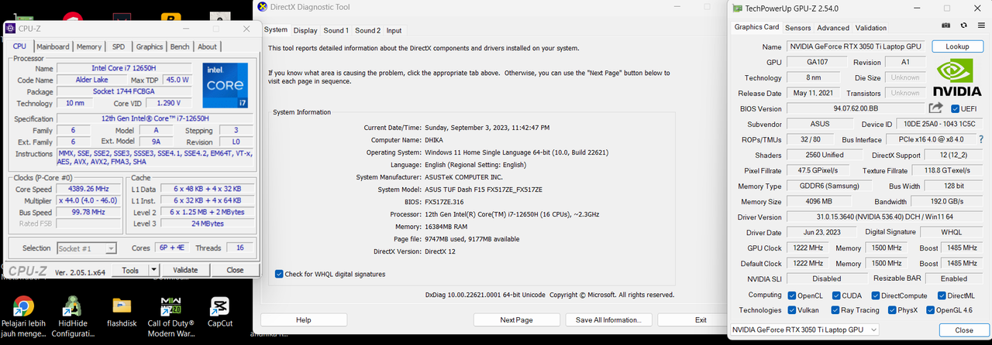This screenshot has width=992, height=345.
Task: Toggle the Vulkan checkbox
Action: [x=792, y=310]
